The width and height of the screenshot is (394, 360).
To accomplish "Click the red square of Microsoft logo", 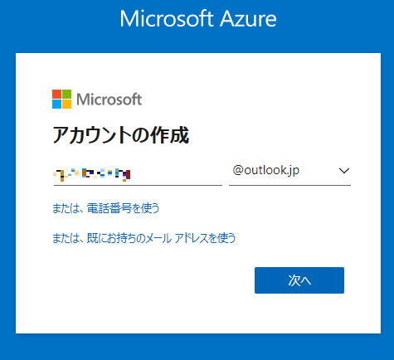I will click(x=57, y=94).
